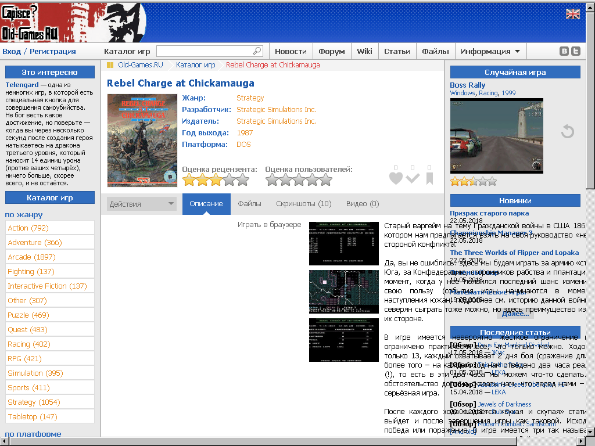The image size is (595, 446).
Task: Switch to the Файлы tab under game info
Action: click(249, 204)
